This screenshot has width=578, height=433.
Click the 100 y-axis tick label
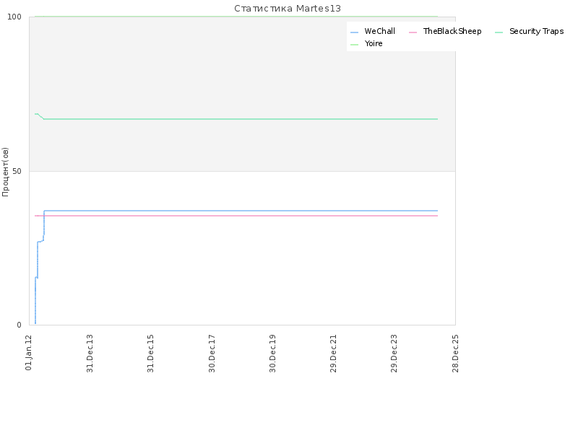click(x=14, y=17)
